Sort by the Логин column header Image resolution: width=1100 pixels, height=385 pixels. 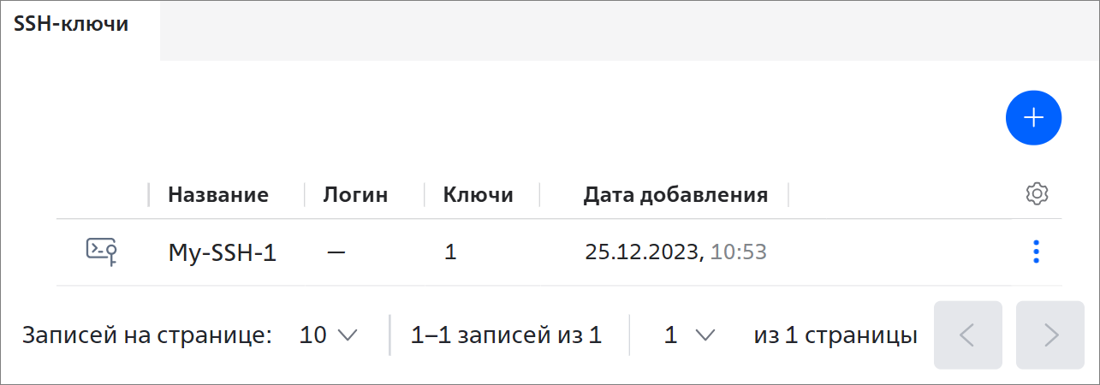tap(355, 194)
